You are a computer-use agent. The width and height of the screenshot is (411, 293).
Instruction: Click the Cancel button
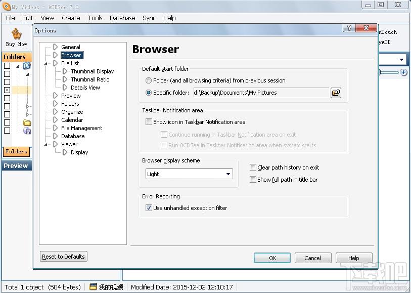pyautogui.click(x=313, y=258)
